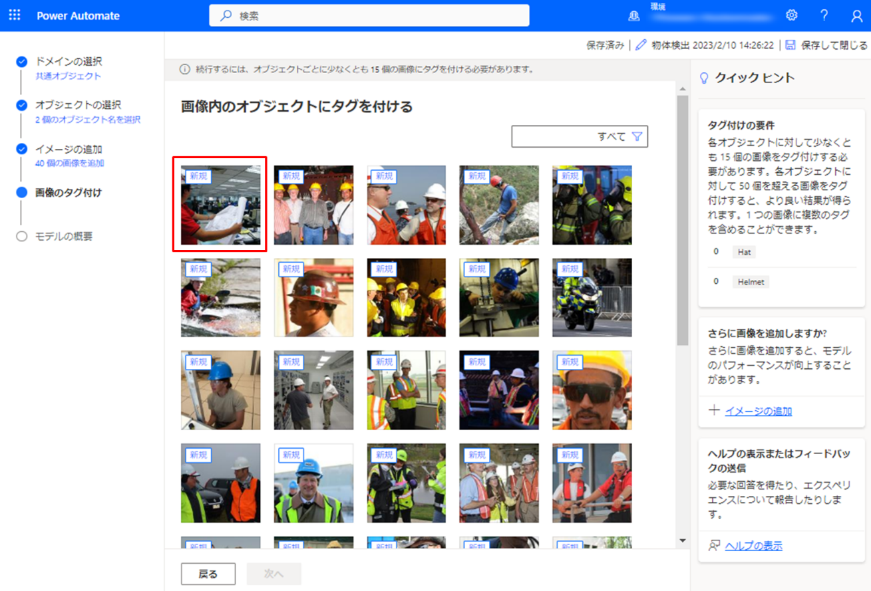
Task: Click the 保存して閉じる button
Action: (x=834, y=45)
